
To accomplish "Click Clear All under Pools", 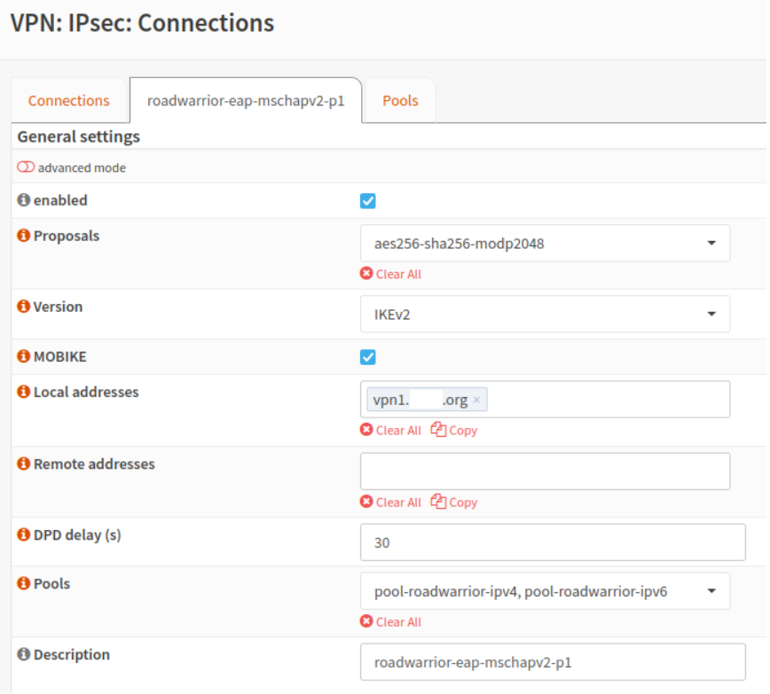I will click(390, 621).
